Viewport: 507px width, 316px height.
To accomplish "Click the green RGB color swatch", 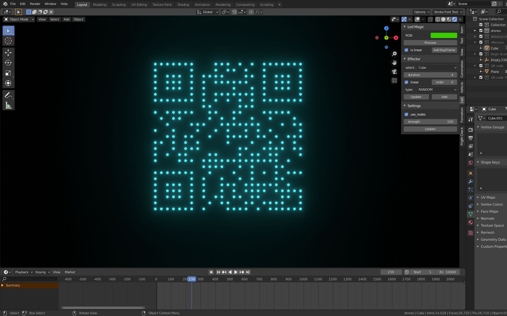I will pyautogui.click(x=444, y=35).
